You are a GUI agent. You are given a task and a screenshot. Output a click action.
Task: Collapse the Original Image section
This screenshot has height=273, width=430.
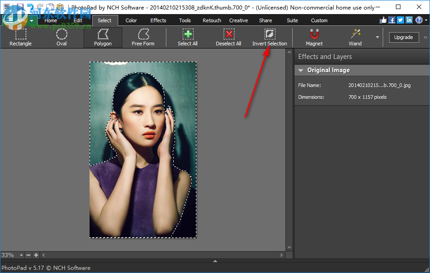(x=300, y=70)
